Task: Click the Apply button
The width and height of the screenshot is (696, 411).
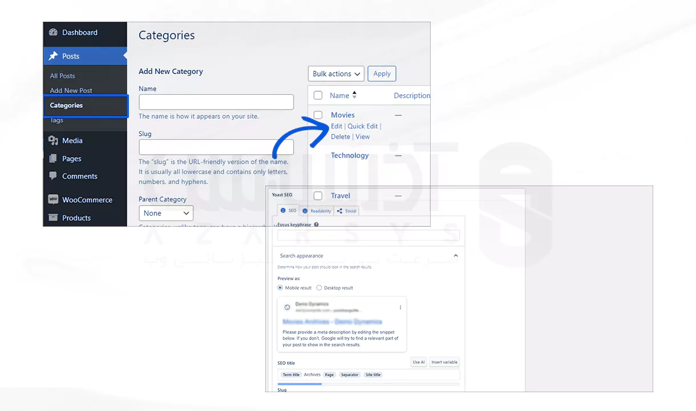Action: (382, 74)
